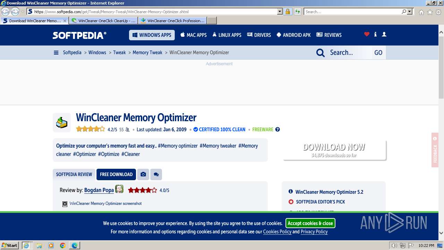Open the Chrome taskbar icon

click(62, 245)
